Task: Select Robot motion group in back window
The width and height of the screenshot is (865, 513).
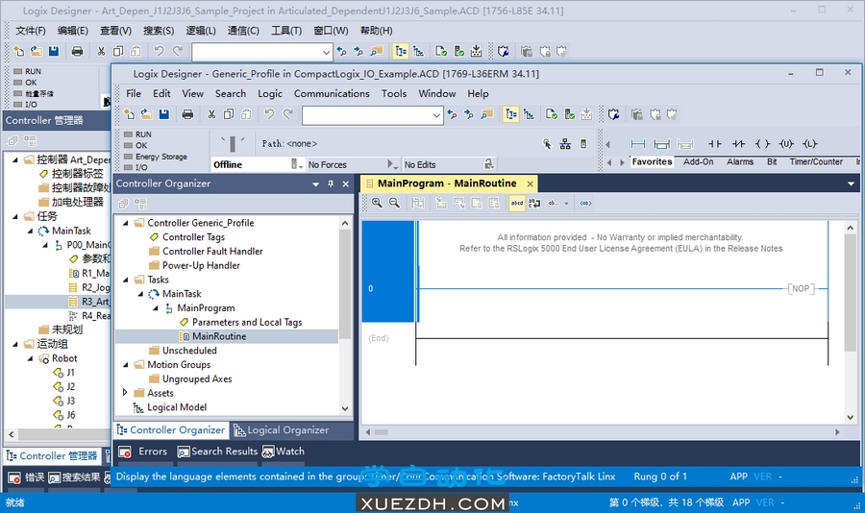Action: pos(64,358)
